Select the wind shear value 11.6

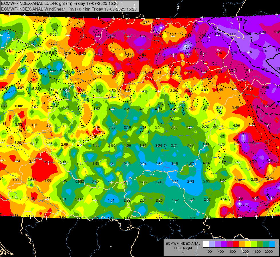pyautogui.click(x=249, y=52)
